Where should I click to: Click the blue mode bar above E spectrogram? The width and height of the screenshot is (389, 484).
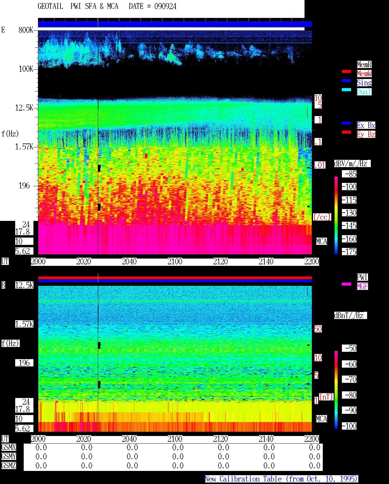[x=175, y=24]
